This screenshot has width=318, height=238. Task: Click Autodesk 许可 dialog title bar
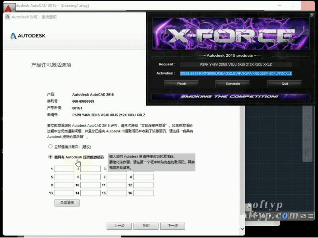tap(74, 17)
